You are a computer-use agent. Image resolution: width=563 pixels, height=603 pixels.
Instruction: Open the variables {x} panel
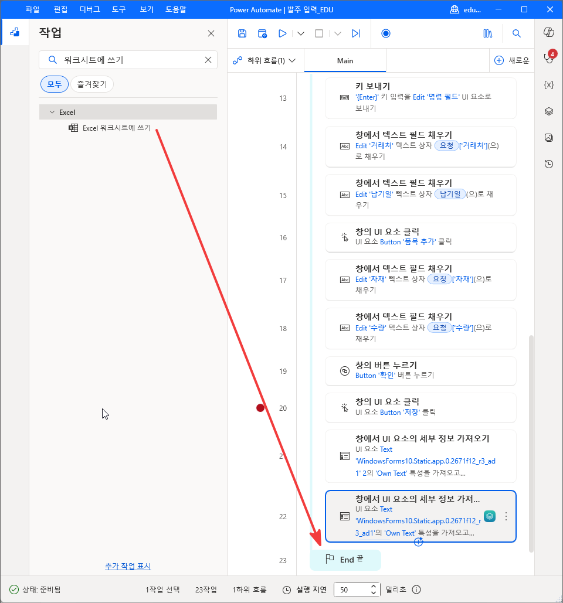point(549,84)
